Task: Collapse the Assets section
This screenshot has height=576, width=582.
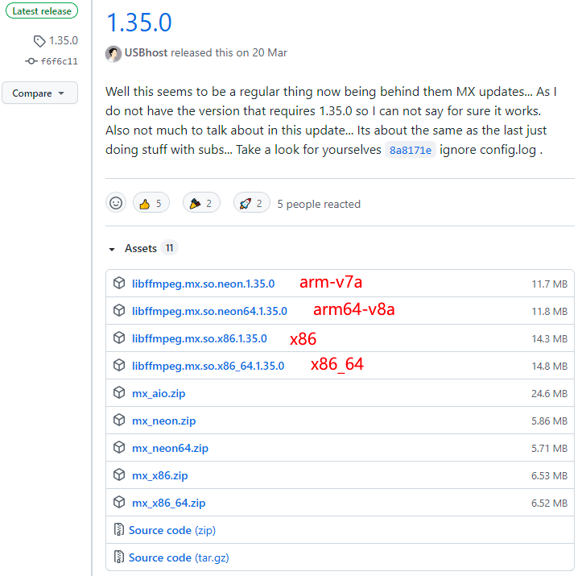Action: tap(113, 249)
